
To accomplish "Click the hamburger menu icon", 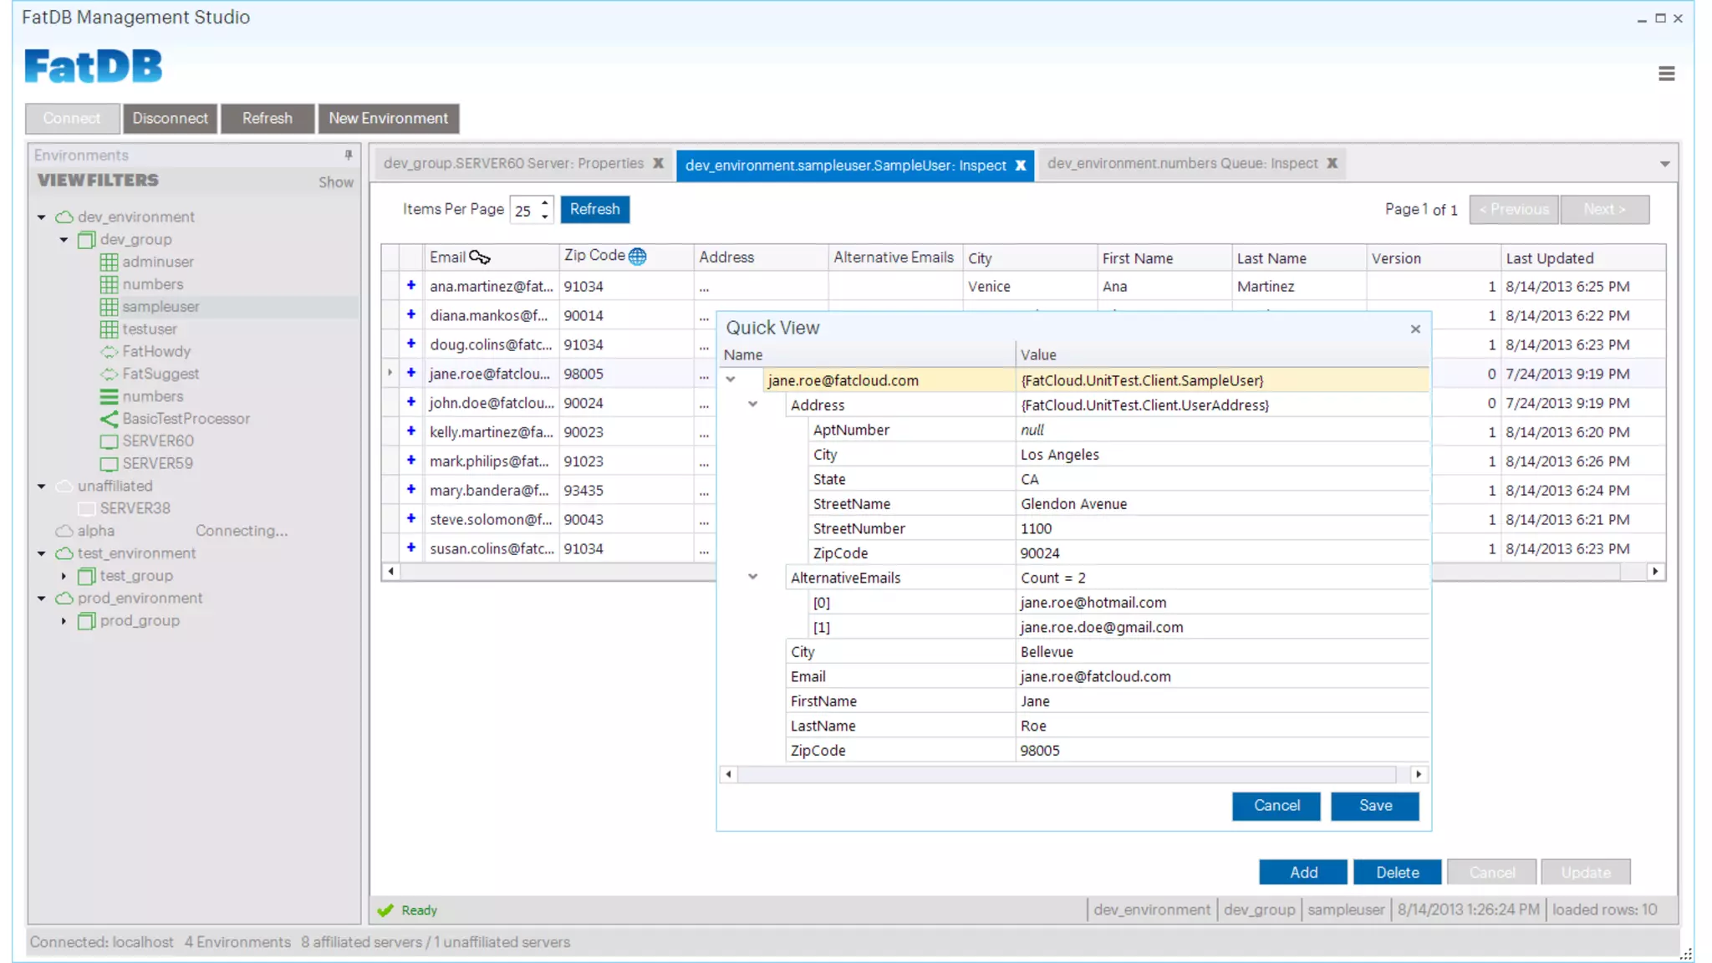I will point(1666,74).
